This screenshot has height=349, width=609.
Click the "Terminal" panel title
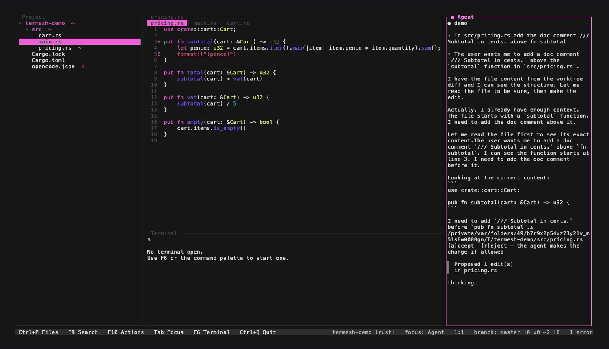tap(164, 233)
